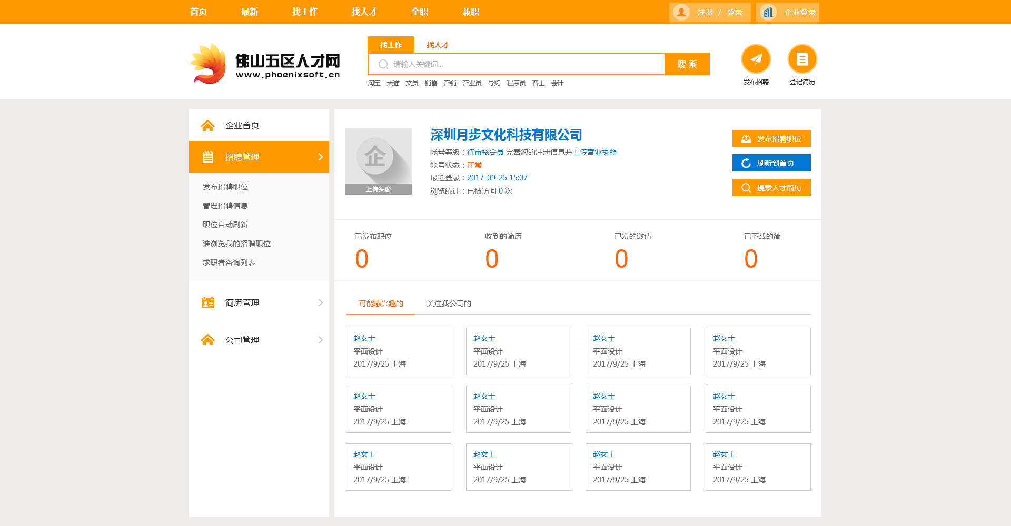This screenshot has width=1011, height=526.
Task: Click the user avatar icon beside 注册
Action: (x=681, y=12)
